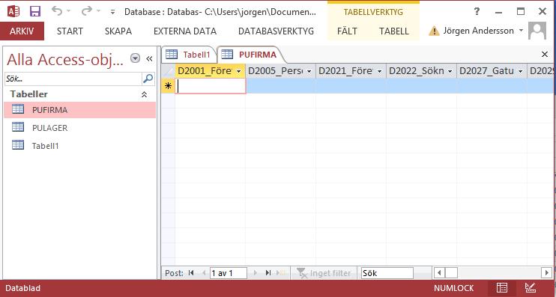The height and width of the screenshot is (297, 556).
Task: Open the ARKIV file menu
Action: click(22, 31)
